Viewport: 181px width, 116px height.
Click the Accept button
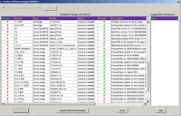[50, 8]
